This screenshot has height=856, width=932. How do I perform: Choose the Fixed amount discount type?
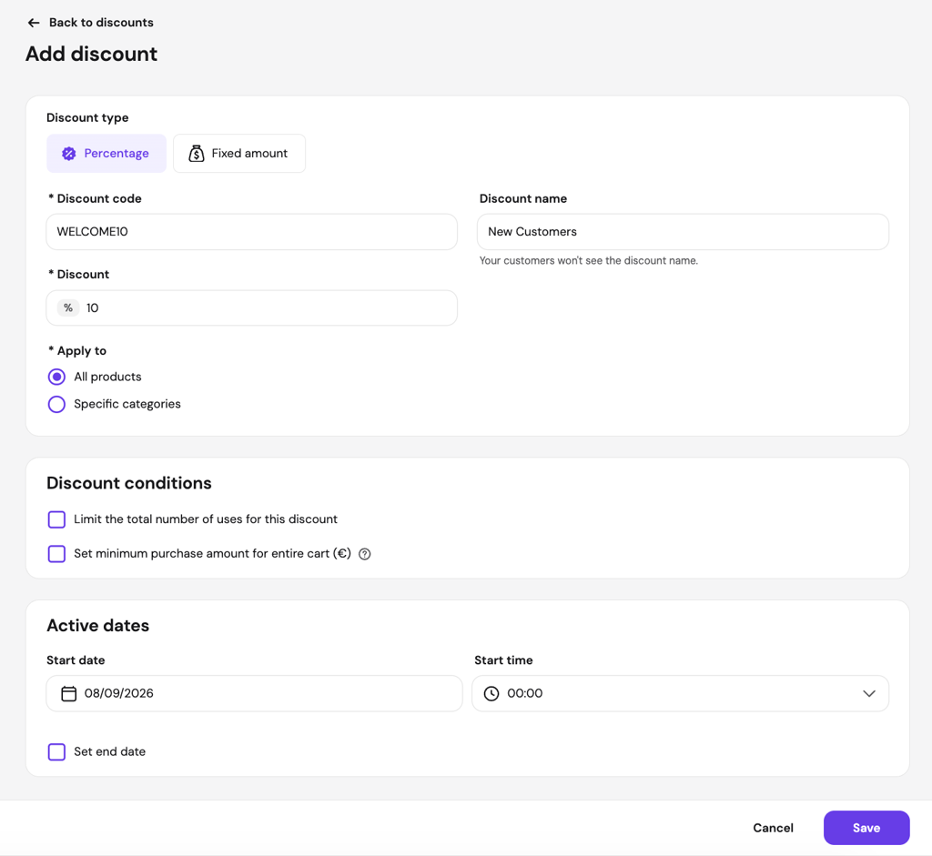coord(239,153)
